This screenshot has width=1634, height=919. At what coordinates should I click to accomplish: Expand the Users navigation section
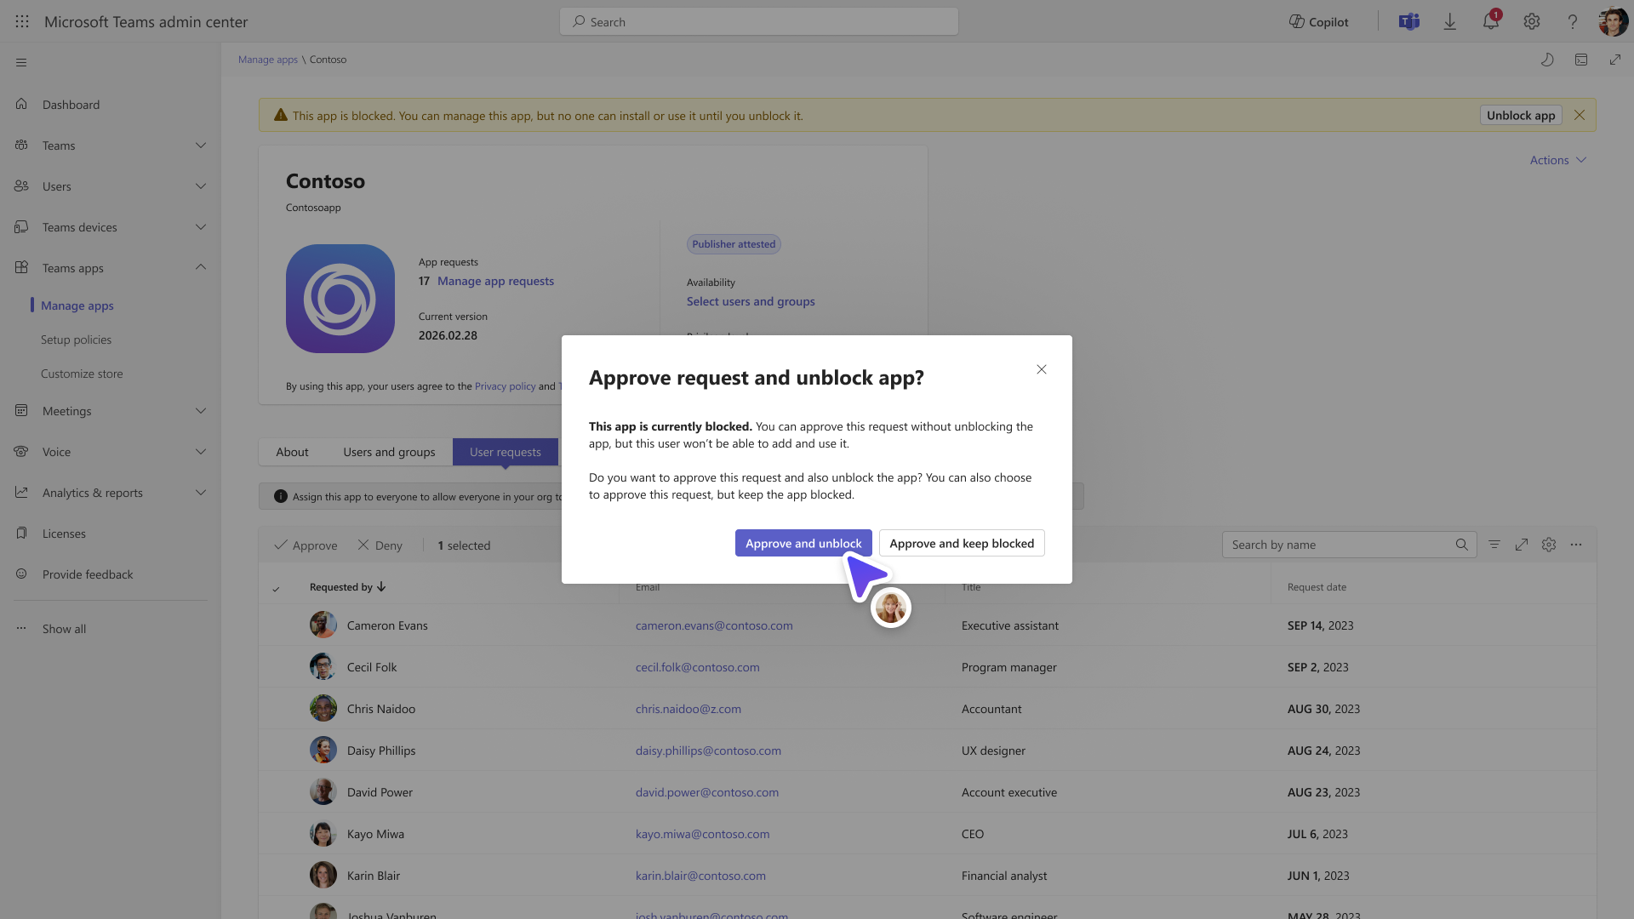pos(201,186)
